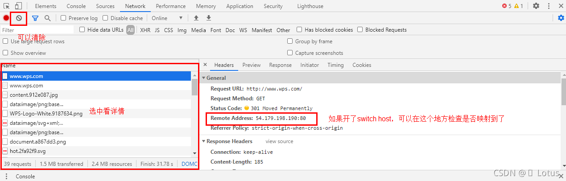The width and height of the screenshot is (566, 181).
Task: Enable Show overview checkbox
Action: 5,53
